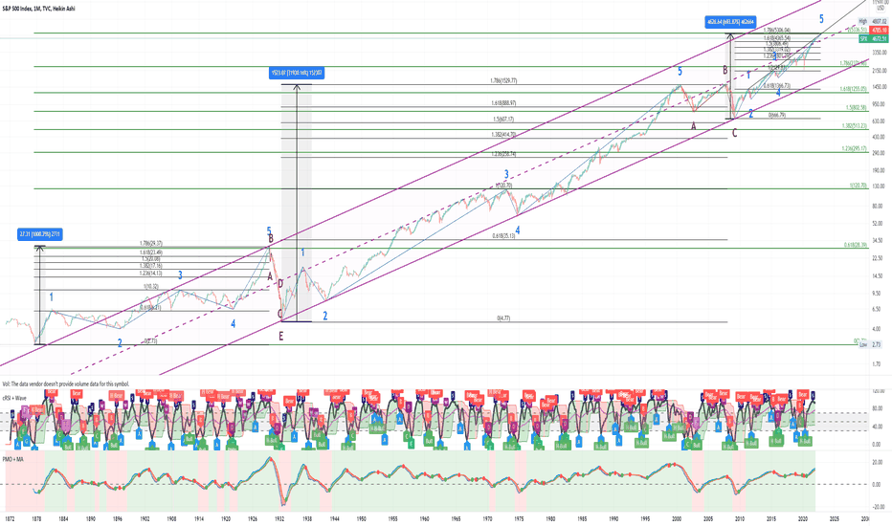Select the 1.5(607.17) Fibonacci level label
This screenshot has width=892, height=526.
(x=503, y=119)
